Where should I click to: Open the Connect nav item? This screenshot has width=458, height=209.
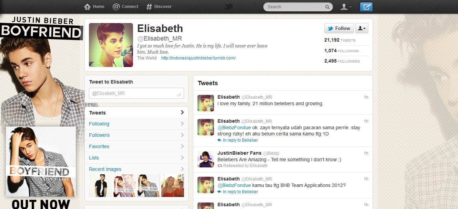click(125, 7)
